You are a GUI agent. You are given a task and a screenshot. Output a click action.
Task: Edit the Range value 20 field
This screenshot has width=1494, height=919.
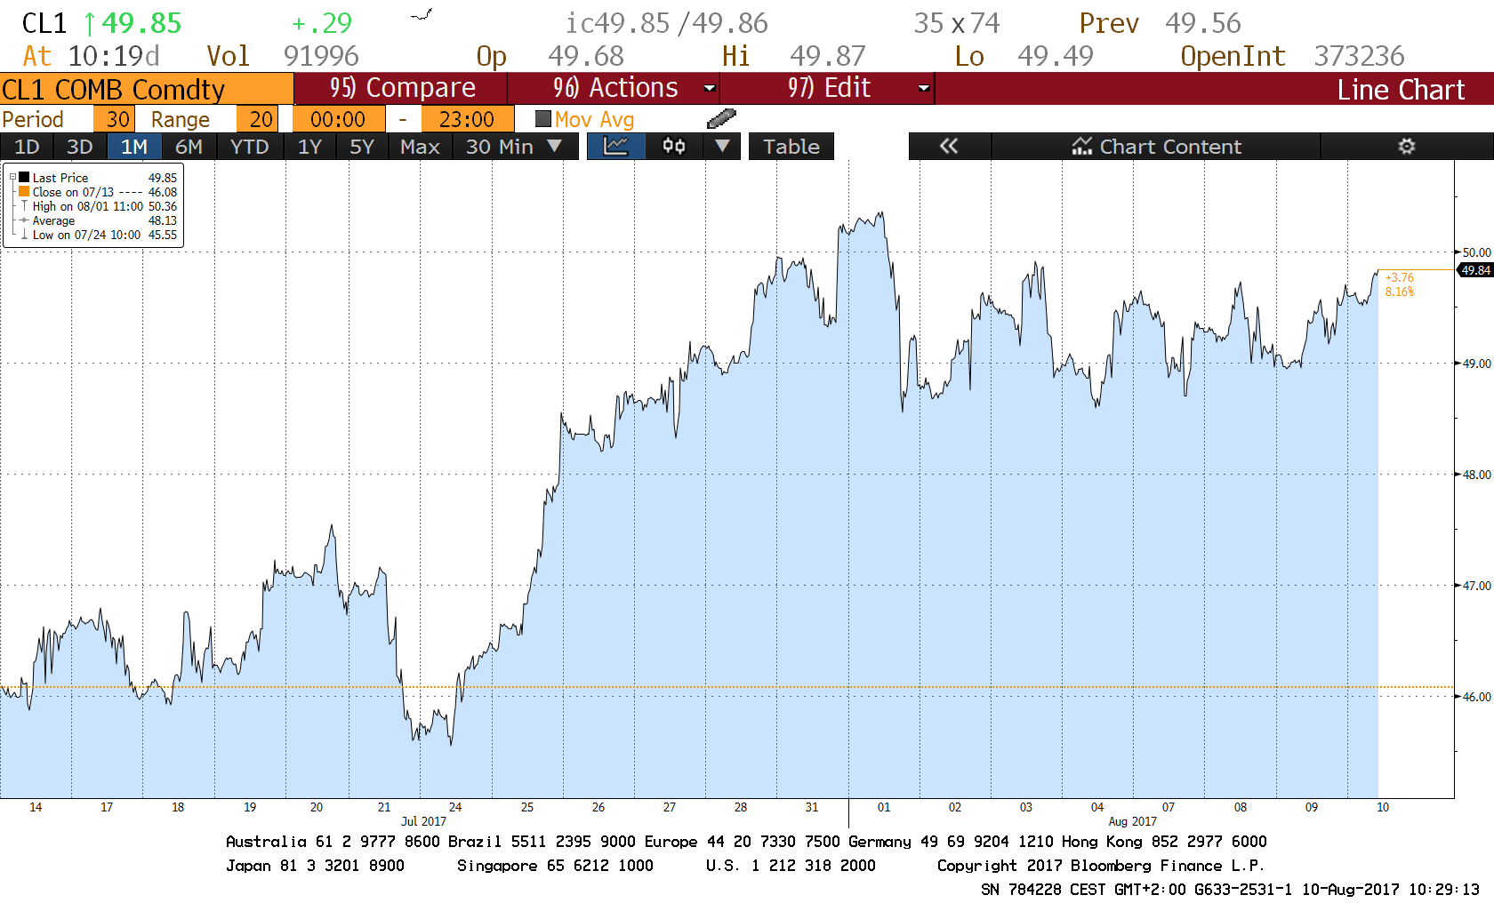pyautogui.click(x=258, y=119)
